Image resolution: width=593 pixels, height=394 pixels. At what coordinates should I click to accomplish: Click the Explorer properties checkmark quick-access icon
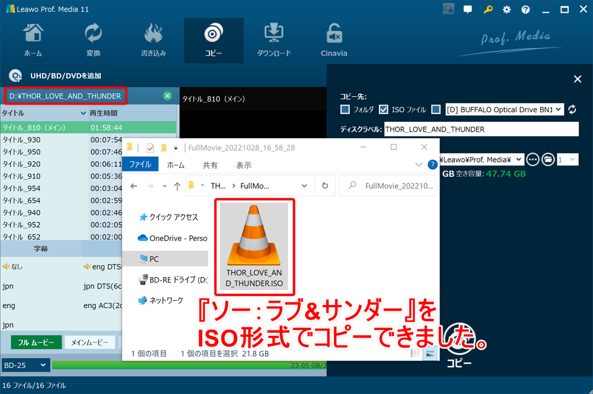(150, 148)
